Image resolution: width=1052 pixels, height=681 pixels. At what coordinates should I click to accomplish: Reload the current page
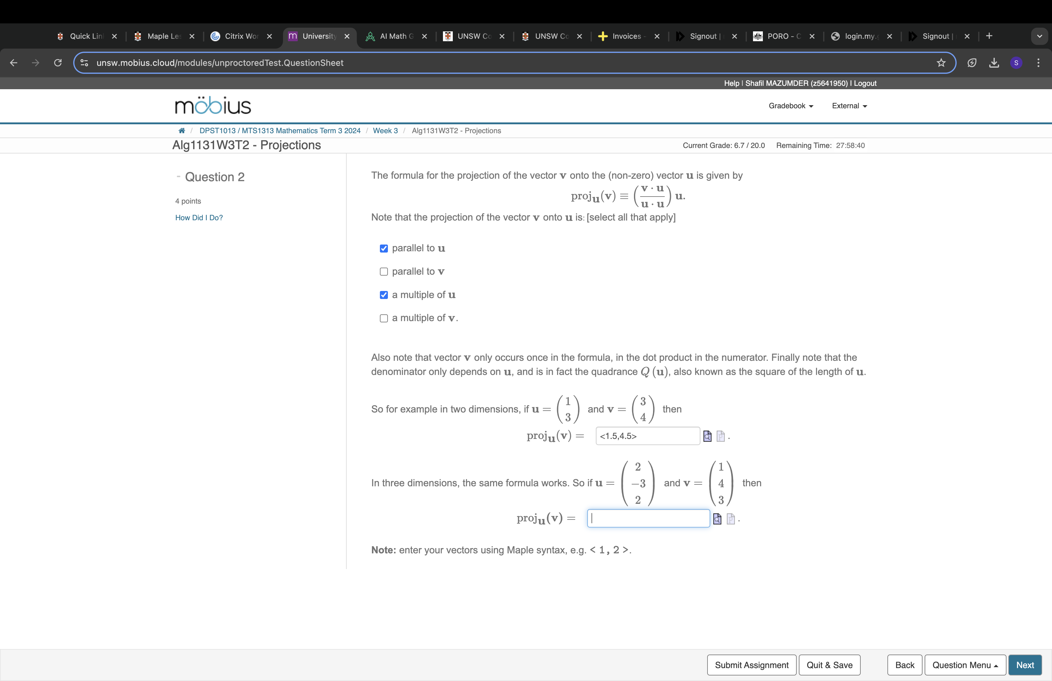pos(58,63)
